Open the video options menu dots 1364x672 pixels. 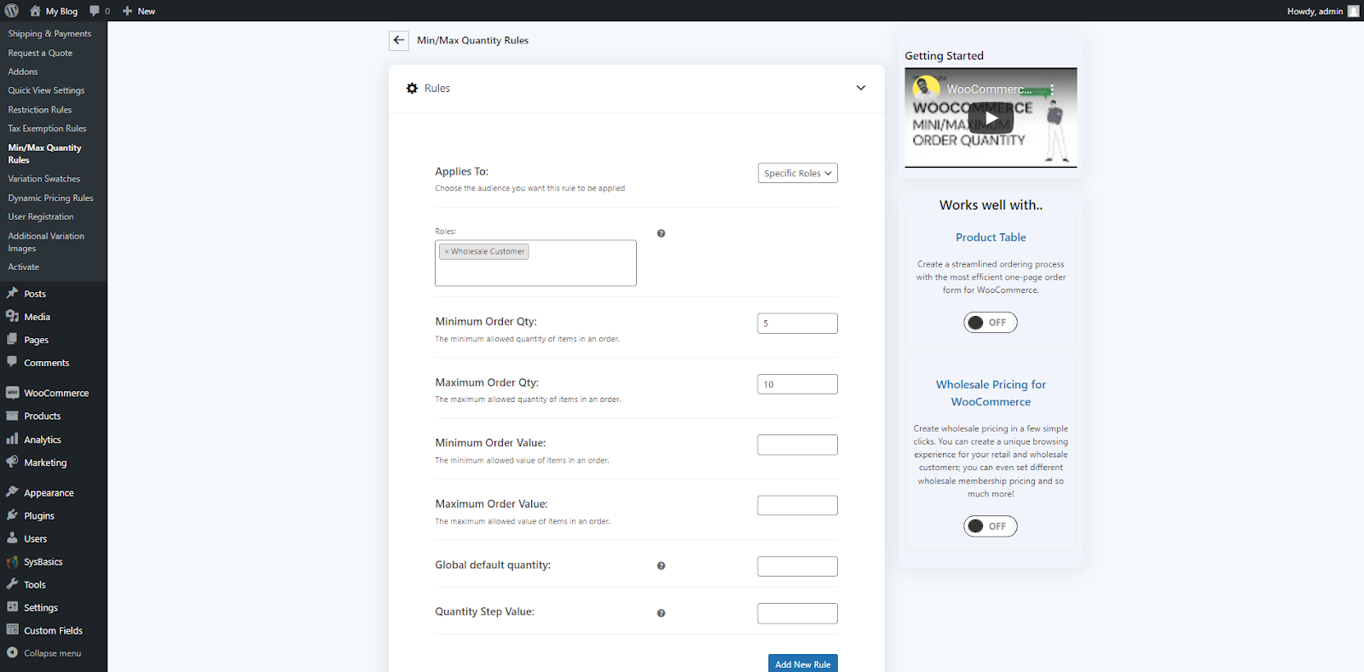coord(1052,89)
